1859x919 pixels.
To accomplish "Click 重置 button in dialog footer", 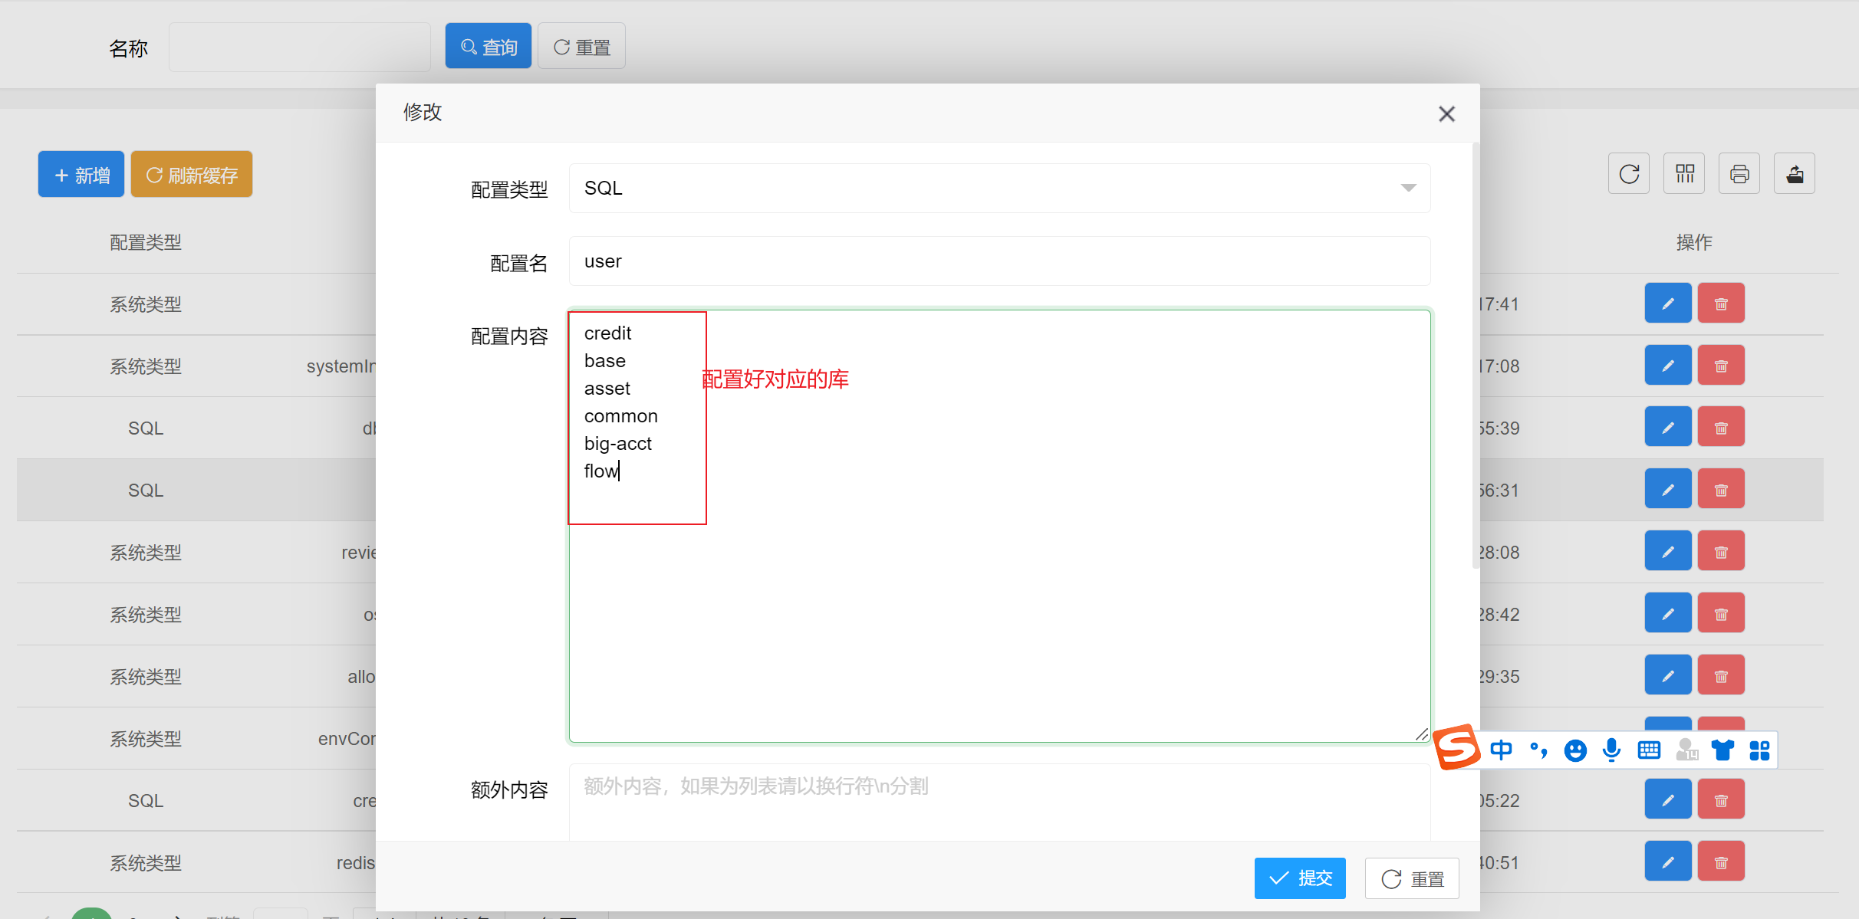I will coord(1412,878).
